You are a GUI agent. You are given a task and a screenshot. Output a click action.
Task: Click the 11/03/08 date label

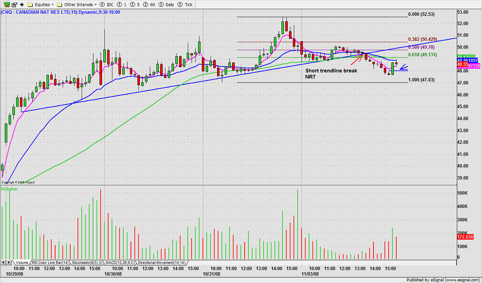coord(310,274)
